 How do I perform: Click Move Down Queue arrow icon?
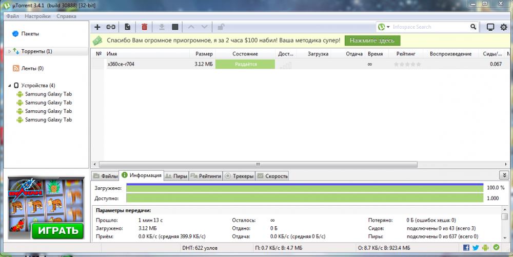pyautogui.click(x=205, y=27)
